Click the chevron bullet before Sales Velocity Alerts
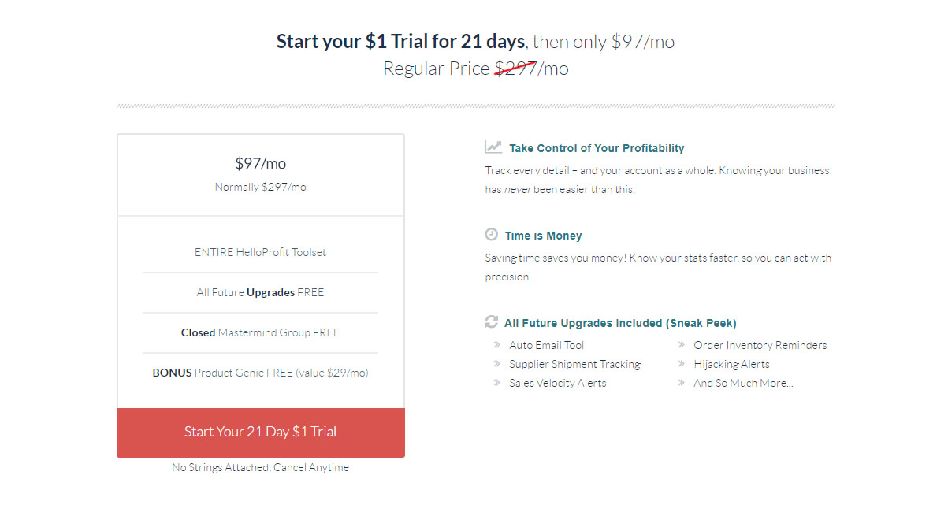 pos(497,383)
